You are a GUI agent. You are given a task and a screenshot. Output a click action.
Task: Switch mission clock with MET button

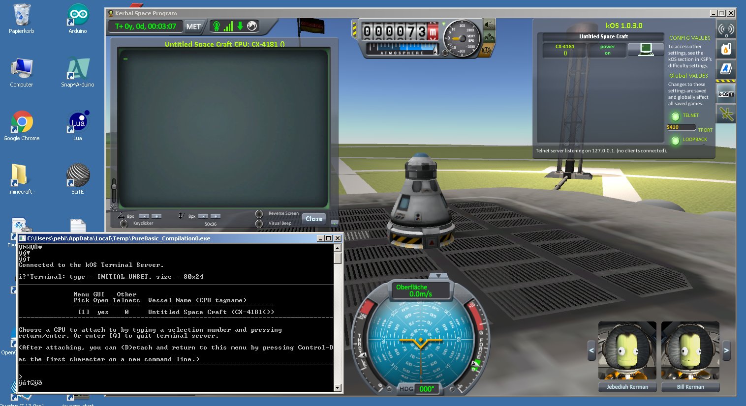(193, 27)
